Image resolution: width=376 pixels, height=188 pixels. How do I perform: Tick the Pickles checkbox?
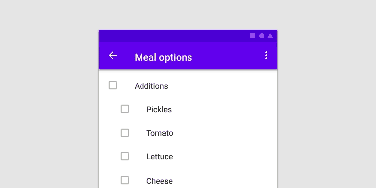125,109
